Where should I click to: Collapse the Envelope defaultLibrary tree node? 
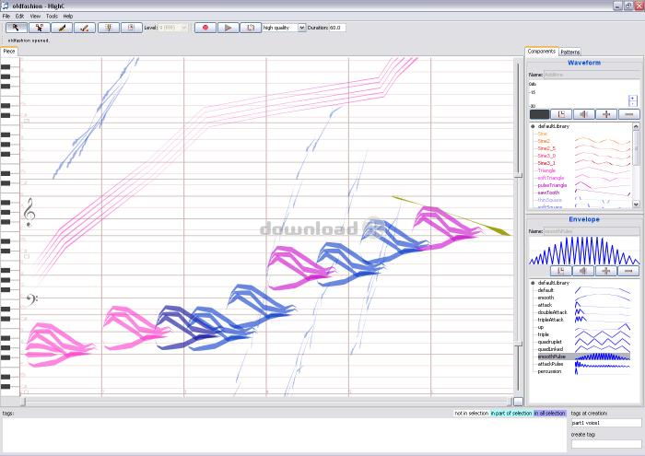[x=533, y=283]
